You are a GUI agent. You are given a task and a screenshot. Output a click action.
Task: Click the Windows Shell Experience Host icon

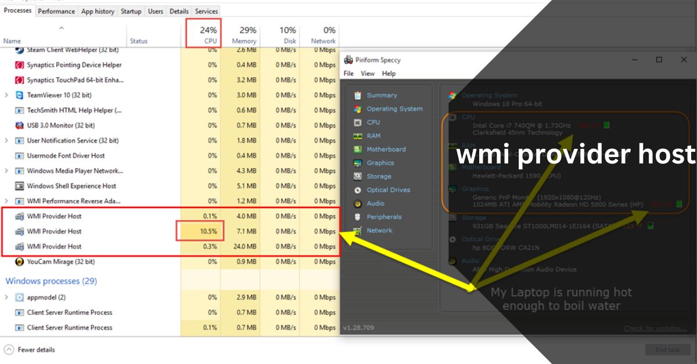(20, 185)
